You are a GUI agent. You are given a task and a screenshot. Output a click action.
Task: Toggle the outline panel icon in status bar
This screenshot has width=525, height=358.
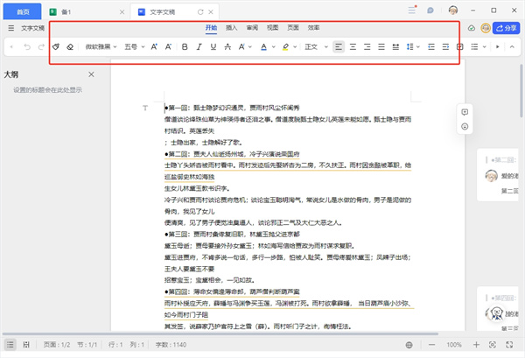coord(10,344)
